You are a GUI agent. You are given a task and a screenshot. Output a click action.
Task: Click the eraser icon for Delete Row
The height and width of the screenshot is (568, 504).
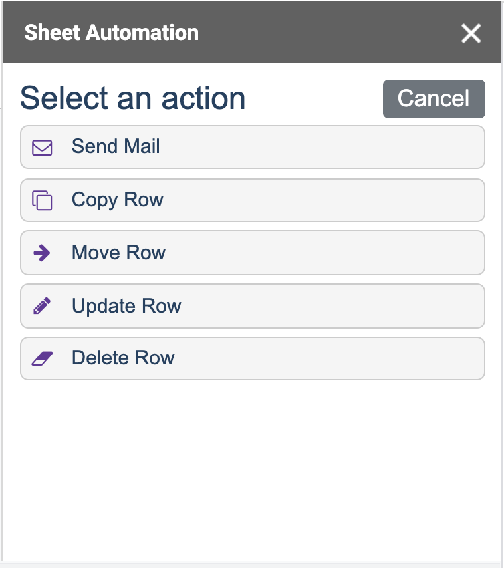42,358
